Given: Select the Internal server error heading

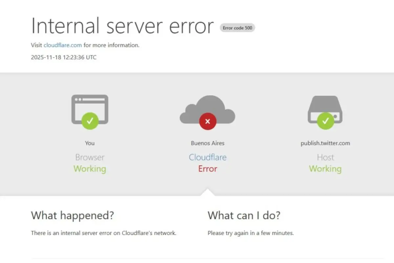Looking at the screenshot, I should 122,26.
